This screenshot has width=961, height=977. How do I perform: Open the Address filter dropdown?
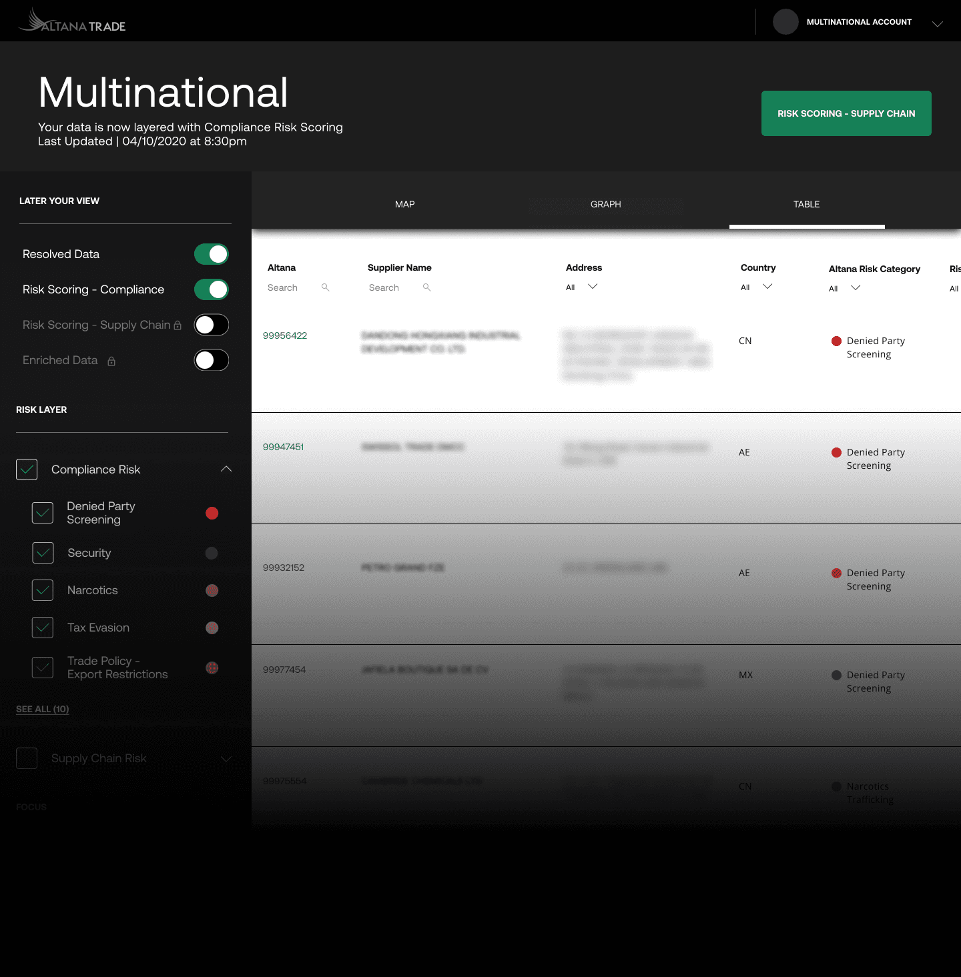582,287
